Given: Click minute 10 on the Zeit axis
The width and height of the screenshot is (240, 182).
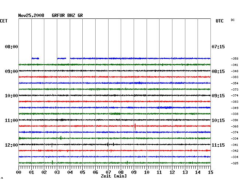Looking at the screenshot, I should click(147, 172).
